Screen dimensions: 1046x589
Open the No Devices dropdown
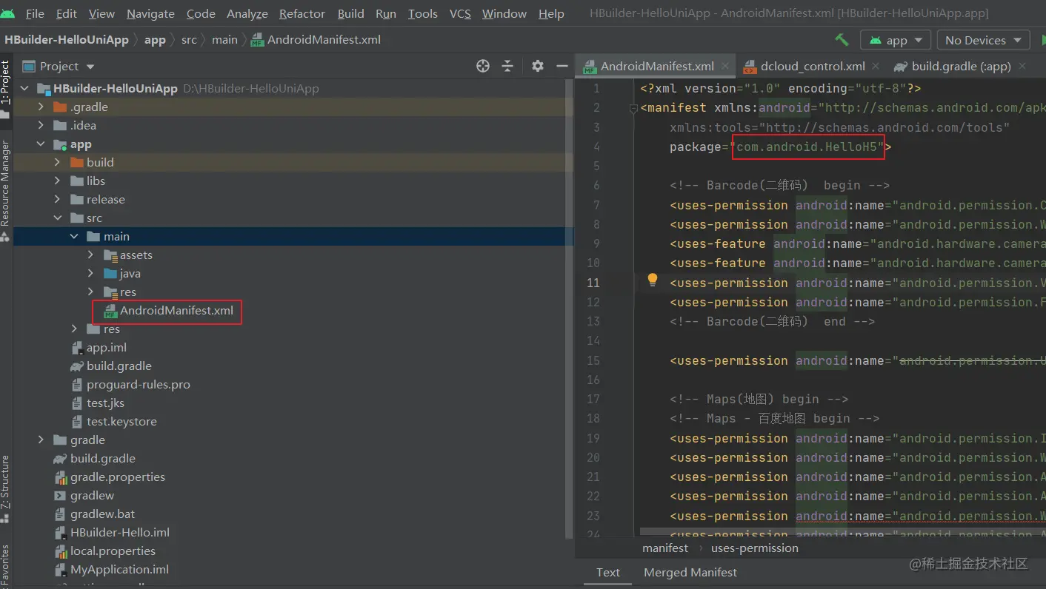[x=983, y=40]
